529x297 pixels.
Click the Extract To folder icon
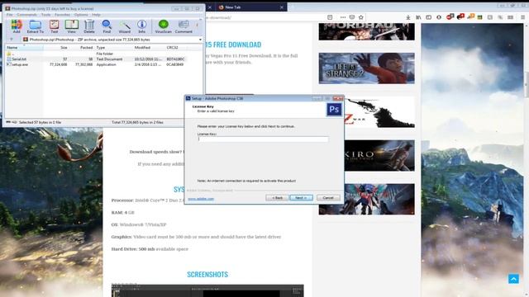35,26
